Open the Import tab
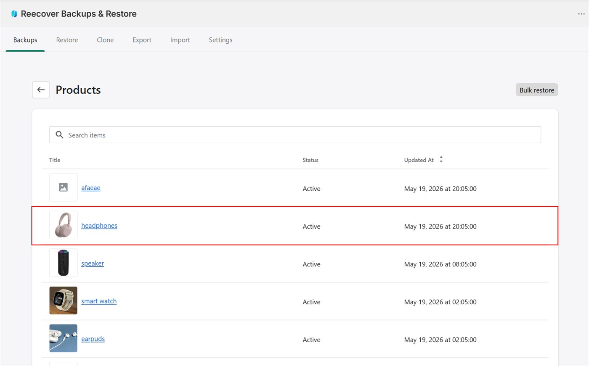589x366 pixels. pos(180,40)
